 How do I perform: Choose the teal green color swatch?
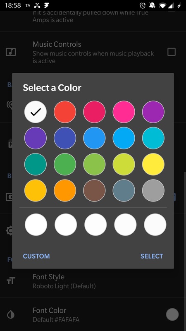(x=36, y=164)
